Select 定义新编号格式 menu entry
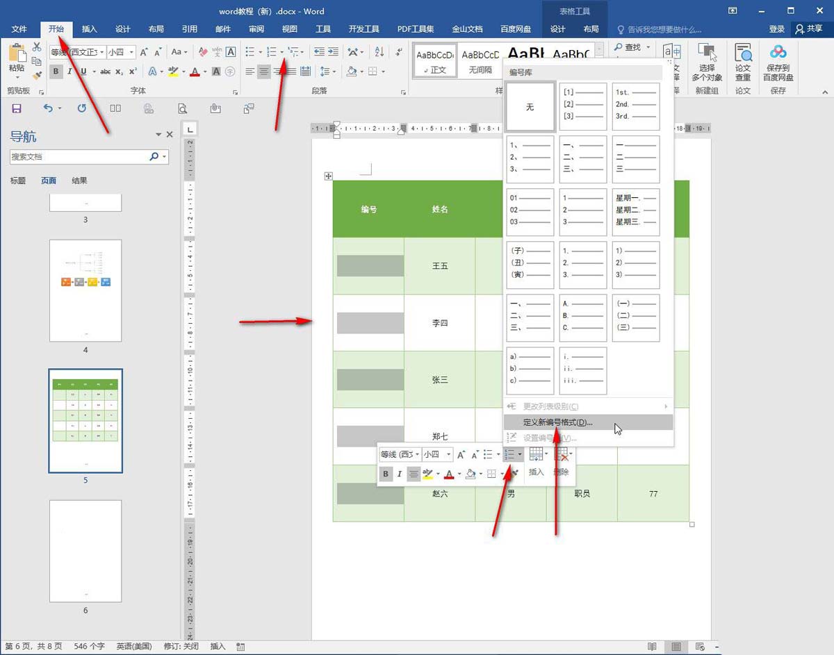The height and width of the screenshot is (655, 834). [557, 422]
